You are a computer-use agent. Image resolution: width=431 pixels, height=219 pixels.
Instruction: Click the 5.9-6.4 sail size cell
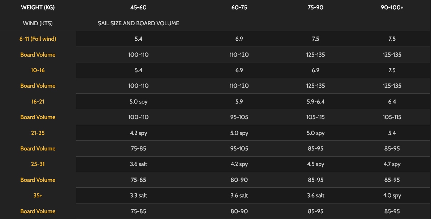pyautogui.click(x=315, y=102)
